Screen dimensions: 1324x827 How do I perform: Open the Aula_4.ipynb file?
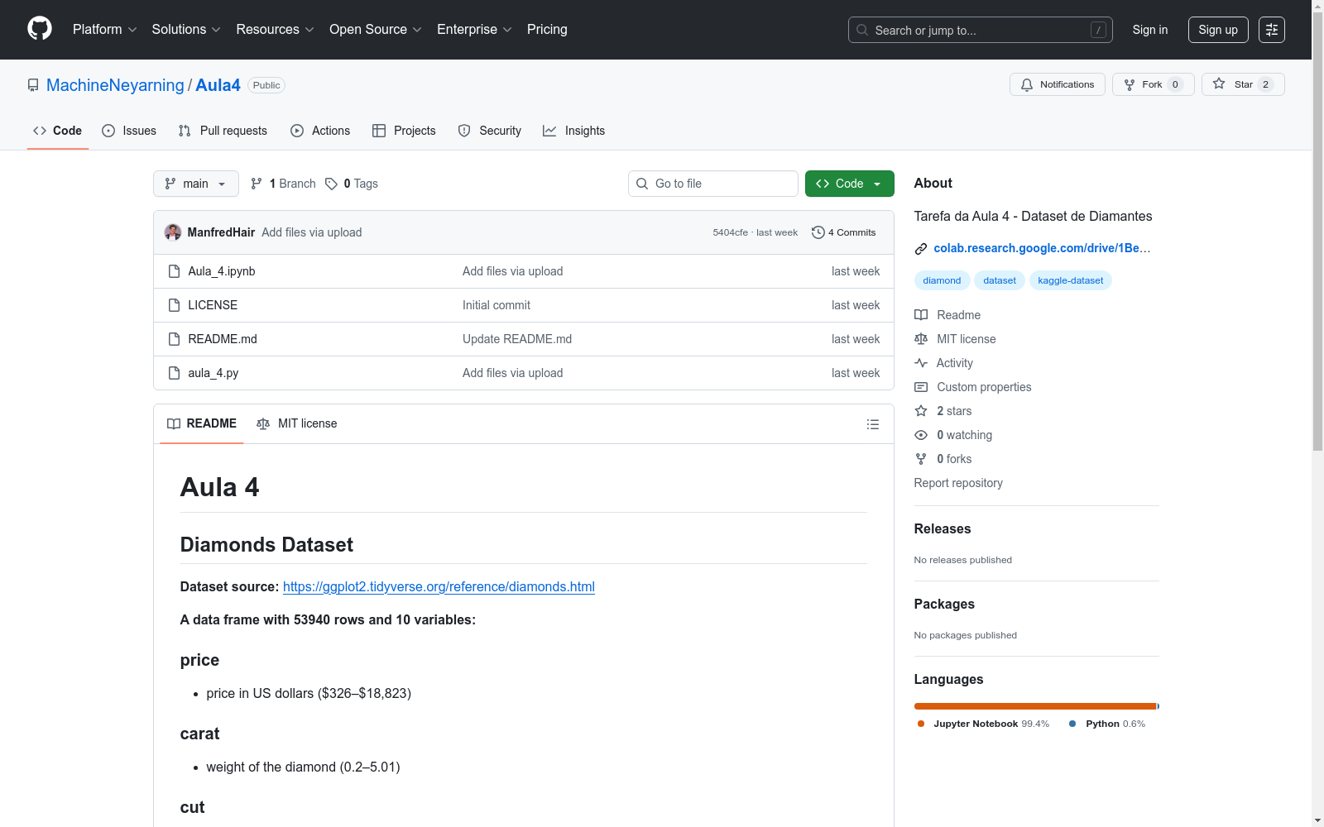[222, 271]
